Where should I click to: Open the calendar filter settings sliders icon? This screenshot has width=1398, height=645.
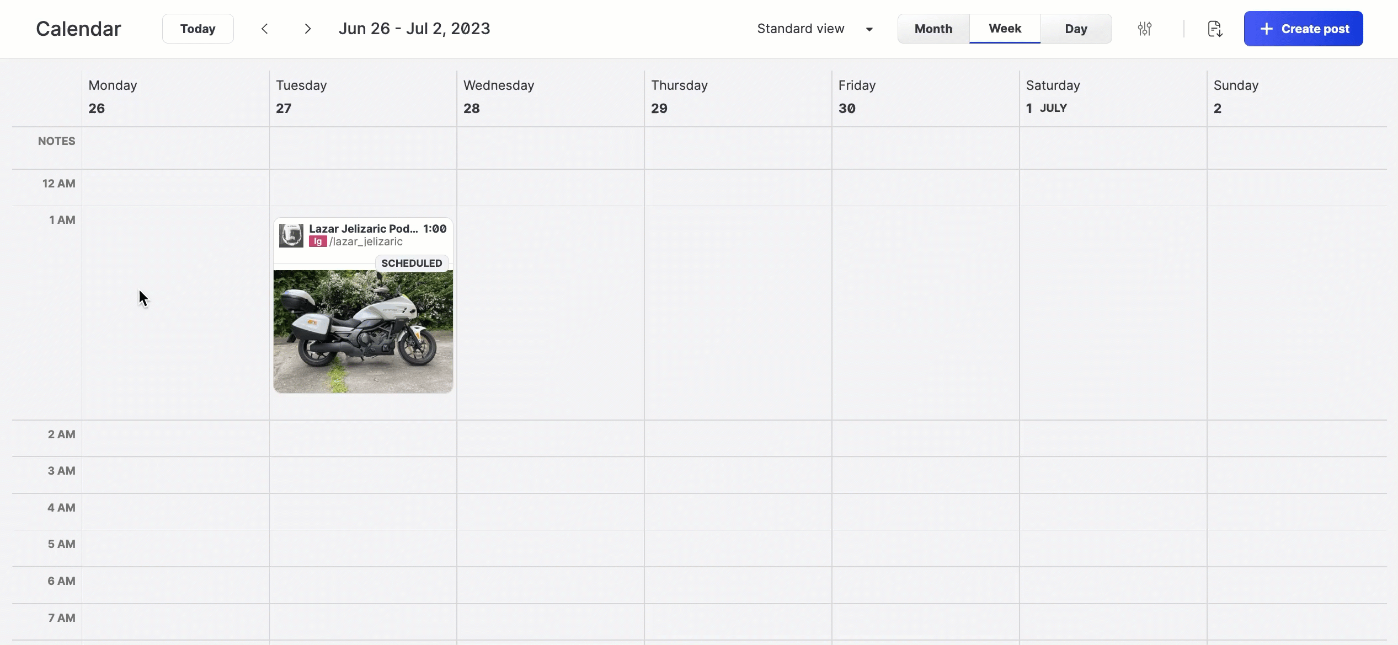click(x=1145, y=29)
